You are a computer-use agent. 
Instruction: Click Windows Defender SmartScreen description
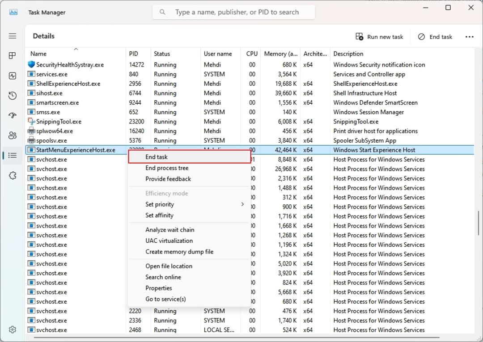[x=376, y=102]
